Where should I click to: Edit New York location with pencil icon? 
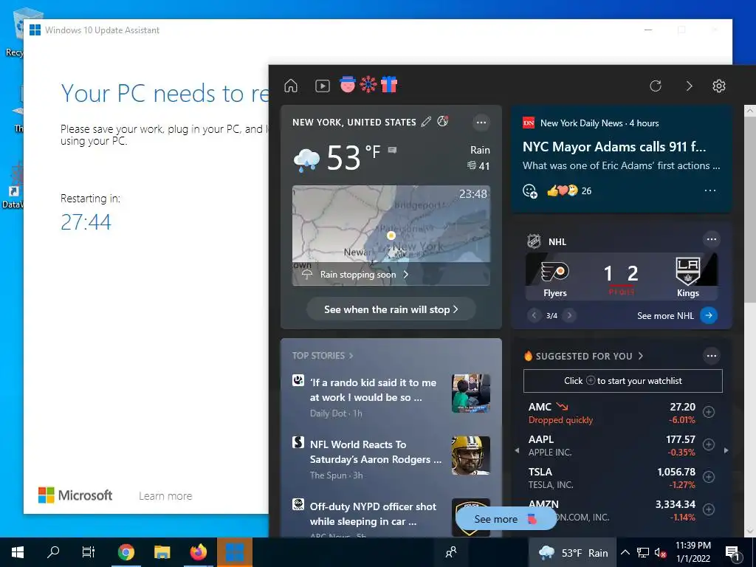(426, 122)
